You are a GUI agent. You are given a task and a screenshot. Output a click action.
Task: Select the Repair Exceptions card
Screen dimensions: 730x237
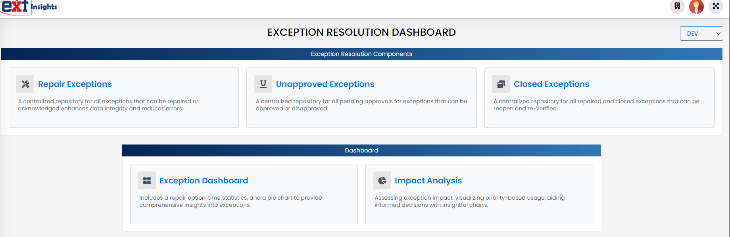pyautogui.click(x=124, y=98)
